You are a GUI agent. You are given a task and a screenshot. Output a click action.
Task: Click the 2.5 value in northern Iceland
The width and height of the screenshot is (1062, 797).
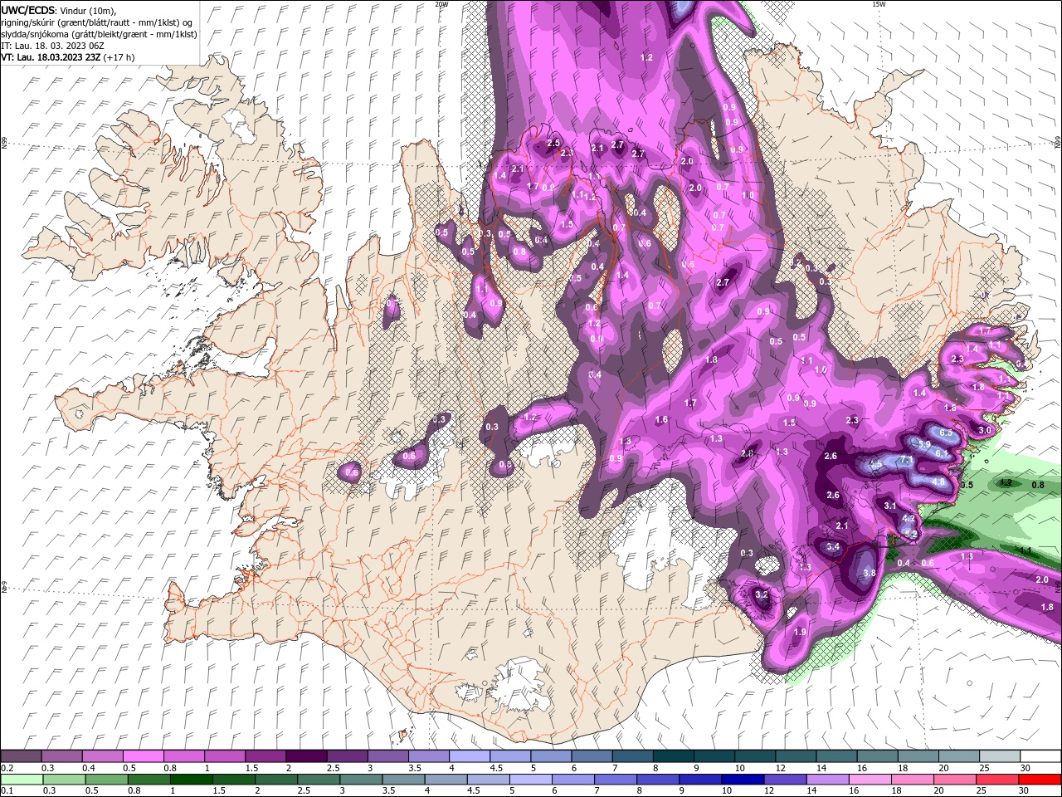(x=553, y=144)
